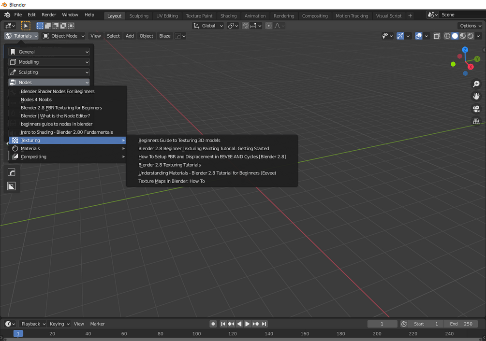
Task: Click the use preview range clock icon
Action: [404, 324]
